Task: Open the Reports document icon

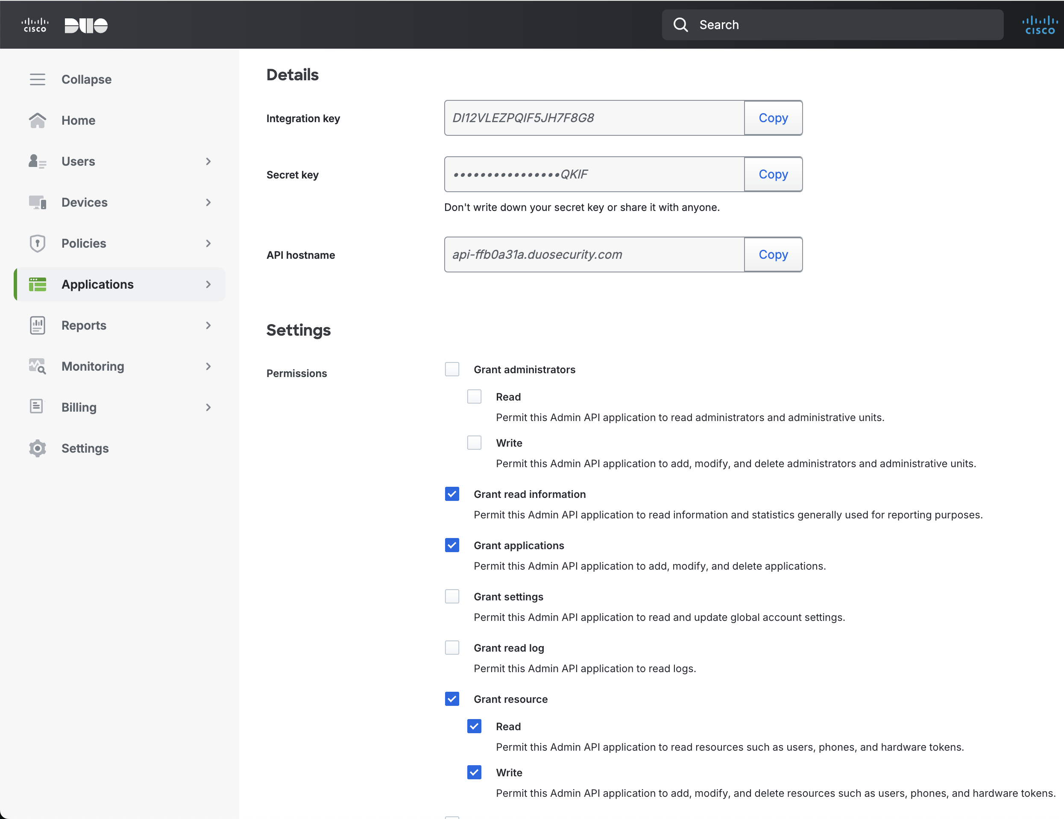Action: 38,325
